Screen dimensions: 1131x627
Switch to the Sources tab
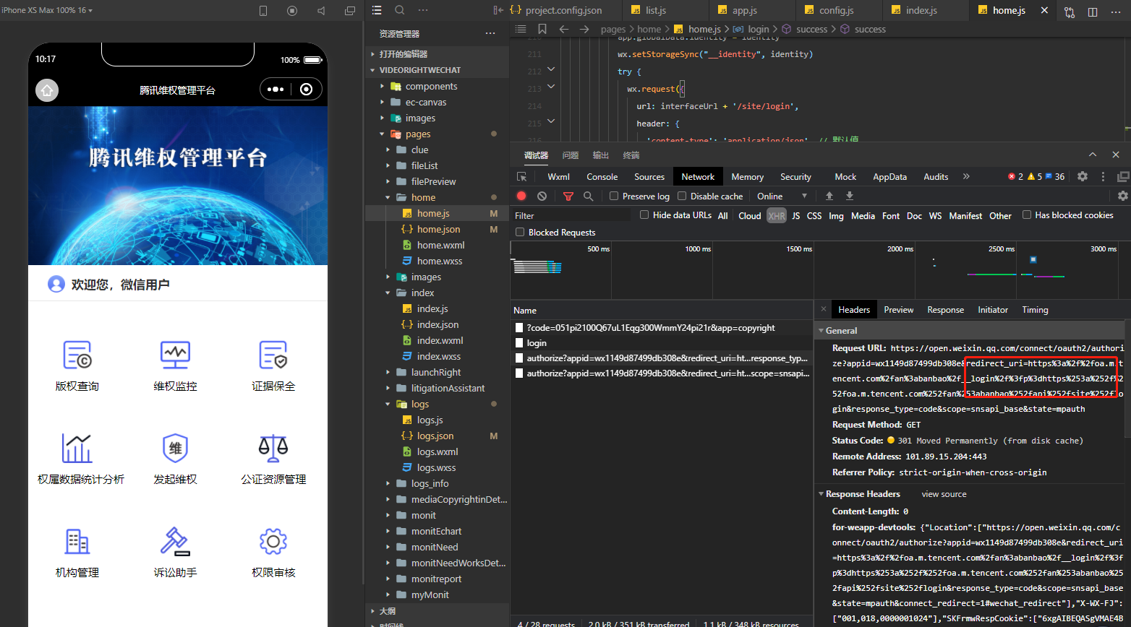pos(649,177)
